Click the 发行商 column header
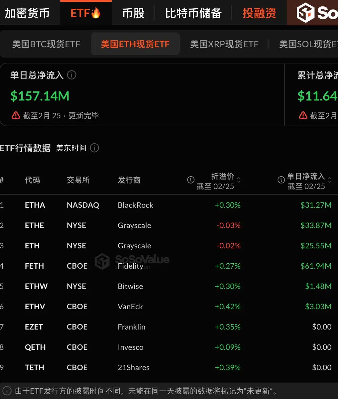This screenshot has height=399, width=338. pos(129,180)
